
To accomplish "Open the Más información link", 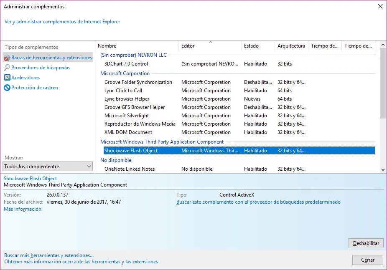I will (23, 209).
